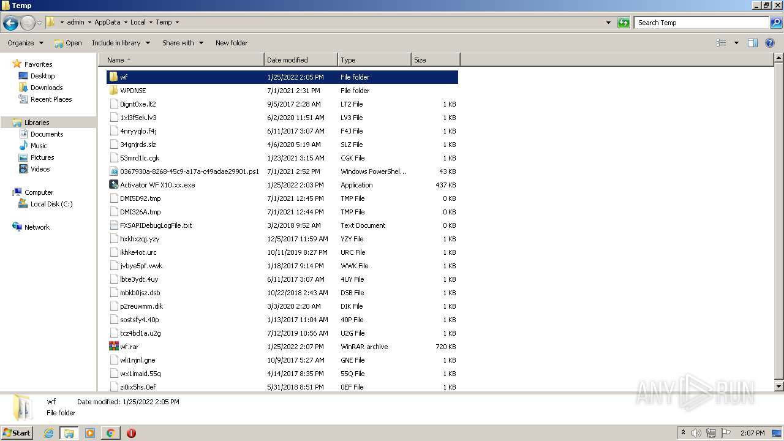Select Network in navigation pane
The height and width of the screenshot is (441, 784).
click(x=37, y=227)
